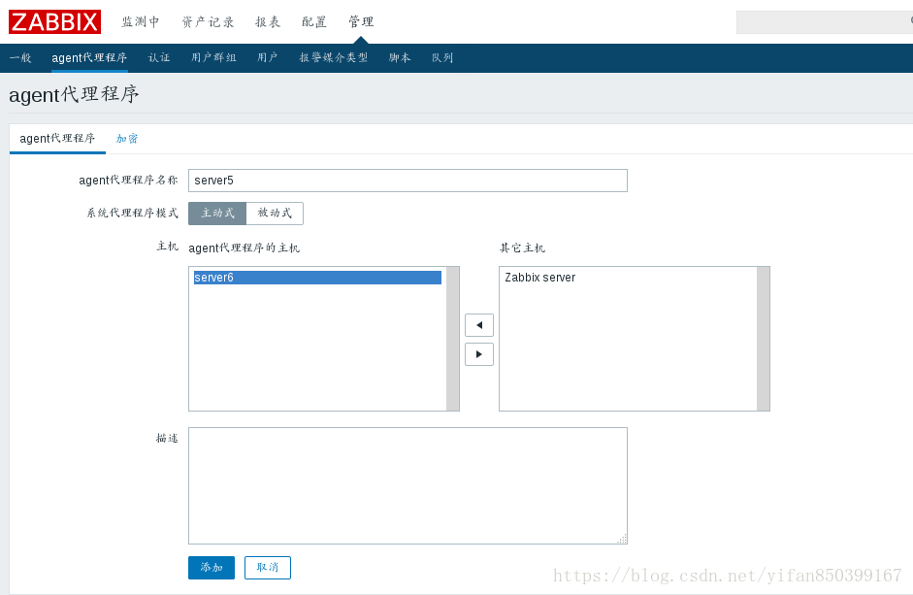The width and height of the screenshot is (913, 595).
Task: Select 主动式 proxy mode
Action: (217, 214)
